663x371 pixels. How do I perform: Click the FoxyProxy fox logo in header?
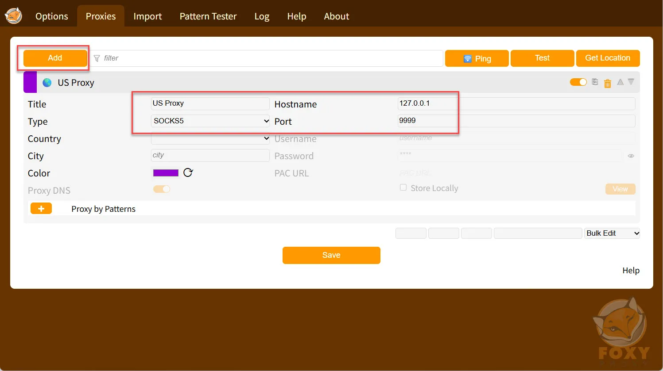(13, 16)
